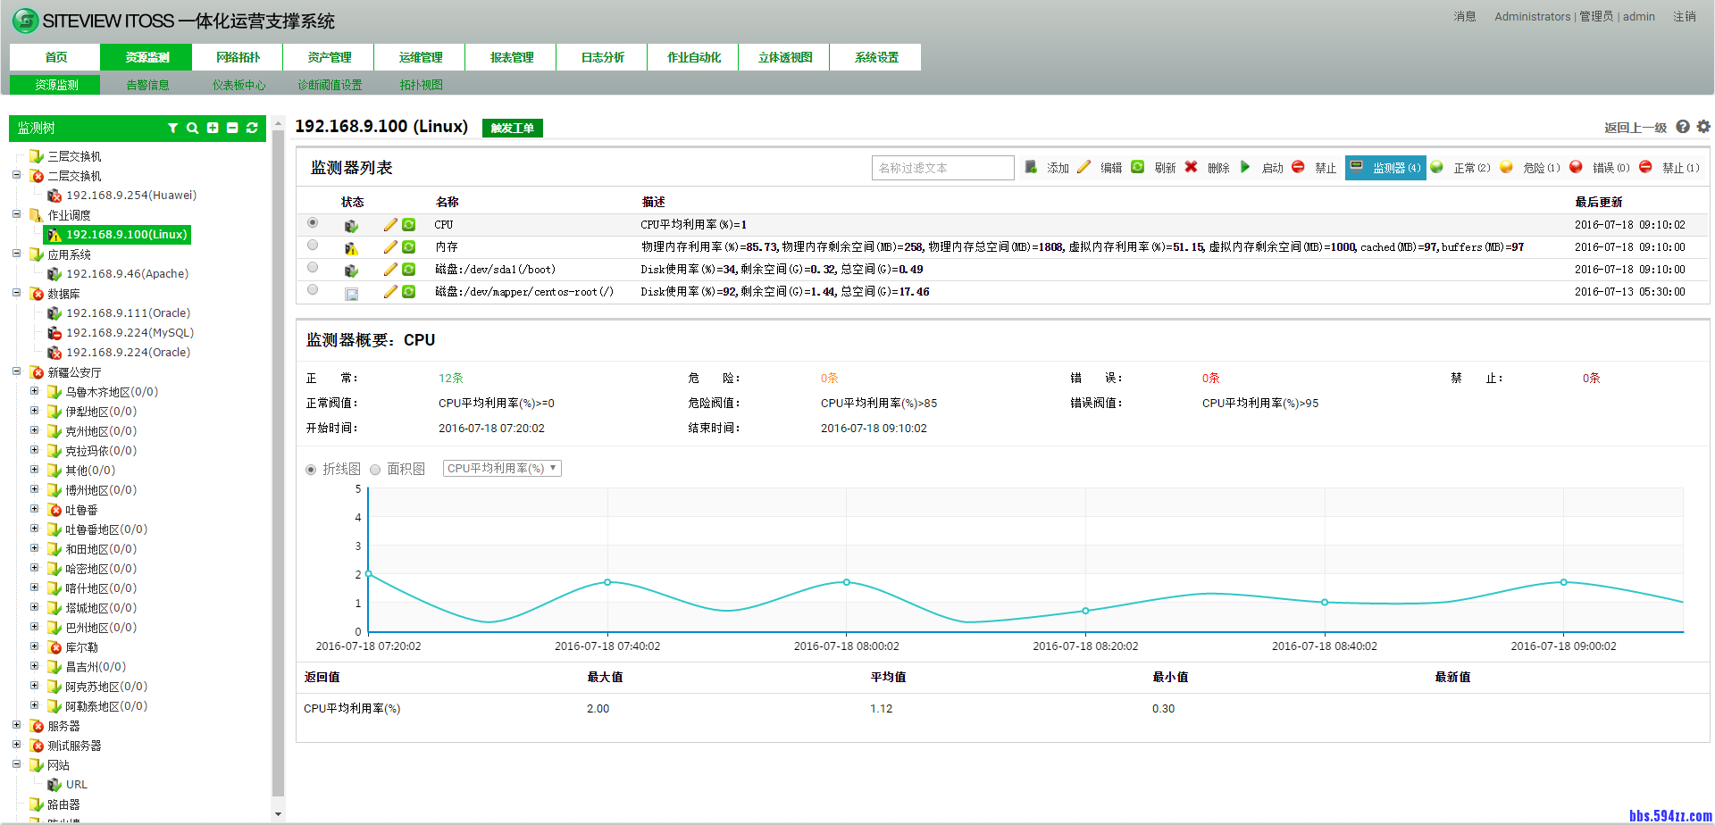Image resolution: width=1715 pixels, height=825 pixels.
Task: Click the search icon in the monitor tree header
Action: click(x=192, y=128)
